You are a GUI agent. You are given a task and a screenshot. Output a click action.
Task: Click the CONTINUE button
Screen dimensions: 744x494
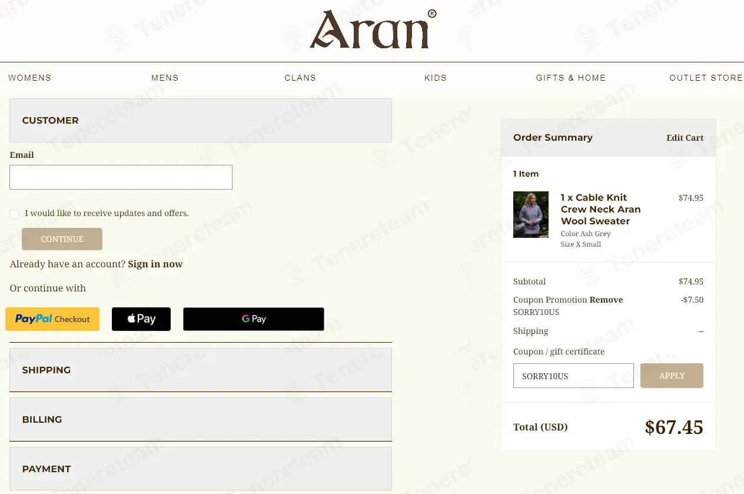click(x=62, y=239)
